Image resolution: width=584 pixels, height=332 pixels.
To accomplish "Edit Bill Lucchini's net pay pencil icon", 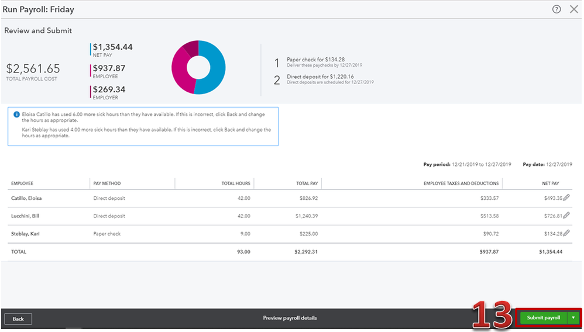I will [566, 215].
